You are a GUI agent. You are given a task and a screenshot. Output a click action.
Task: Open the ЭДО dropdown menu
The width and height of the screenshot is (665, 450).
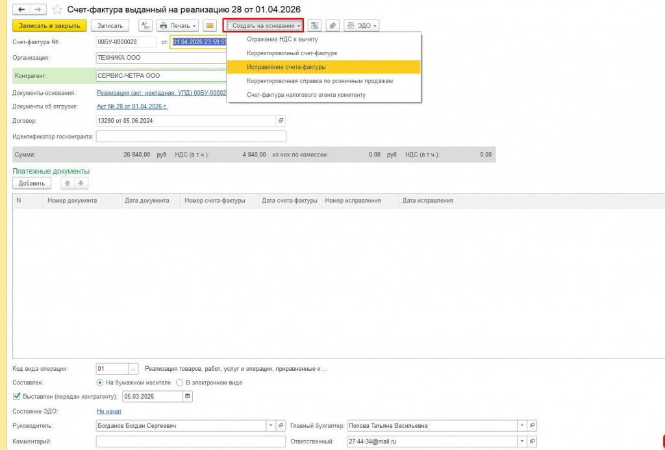(362, 26)
